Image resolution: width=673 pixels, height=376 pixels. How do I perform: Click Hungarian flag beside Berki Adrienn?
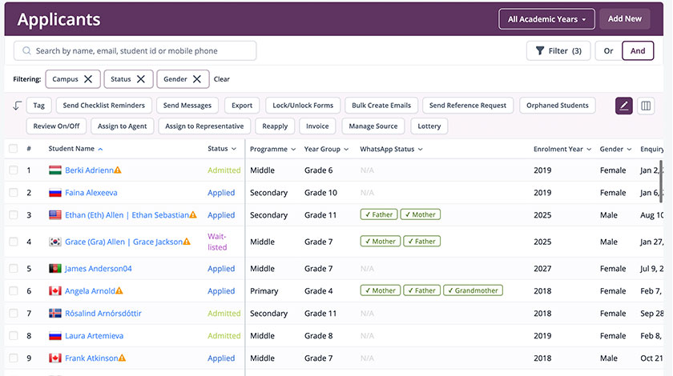tap(55, 170)
